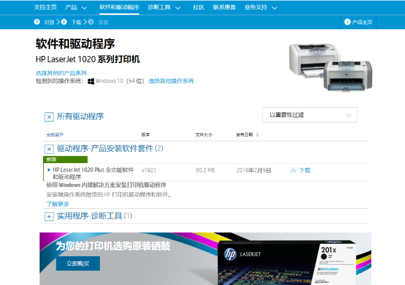
Task: Click the HP LaserJet printer product image
Action: [x=330, y=66]
